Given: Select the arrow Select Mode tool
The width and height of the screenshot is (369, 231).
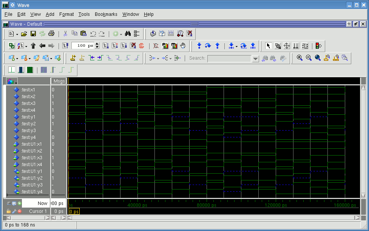Looking at the screenshot, I should pos(268,46).
